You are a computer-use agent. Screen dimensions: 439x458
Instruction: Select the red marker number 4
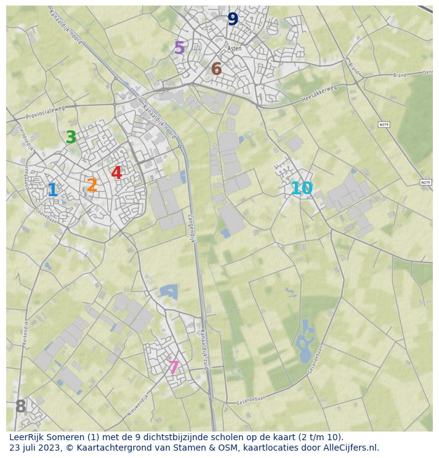[x=116, y=173]
